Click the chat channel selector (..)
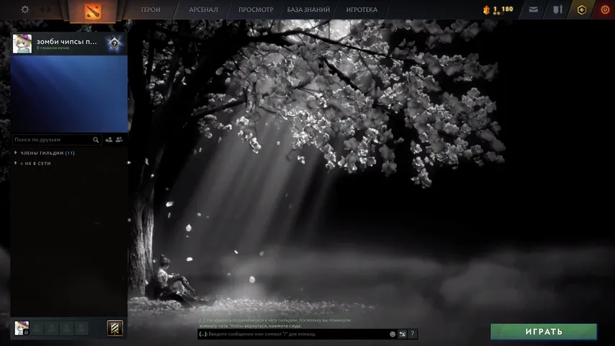The height and width of the screenshot is (346, 615). point(203,334)
